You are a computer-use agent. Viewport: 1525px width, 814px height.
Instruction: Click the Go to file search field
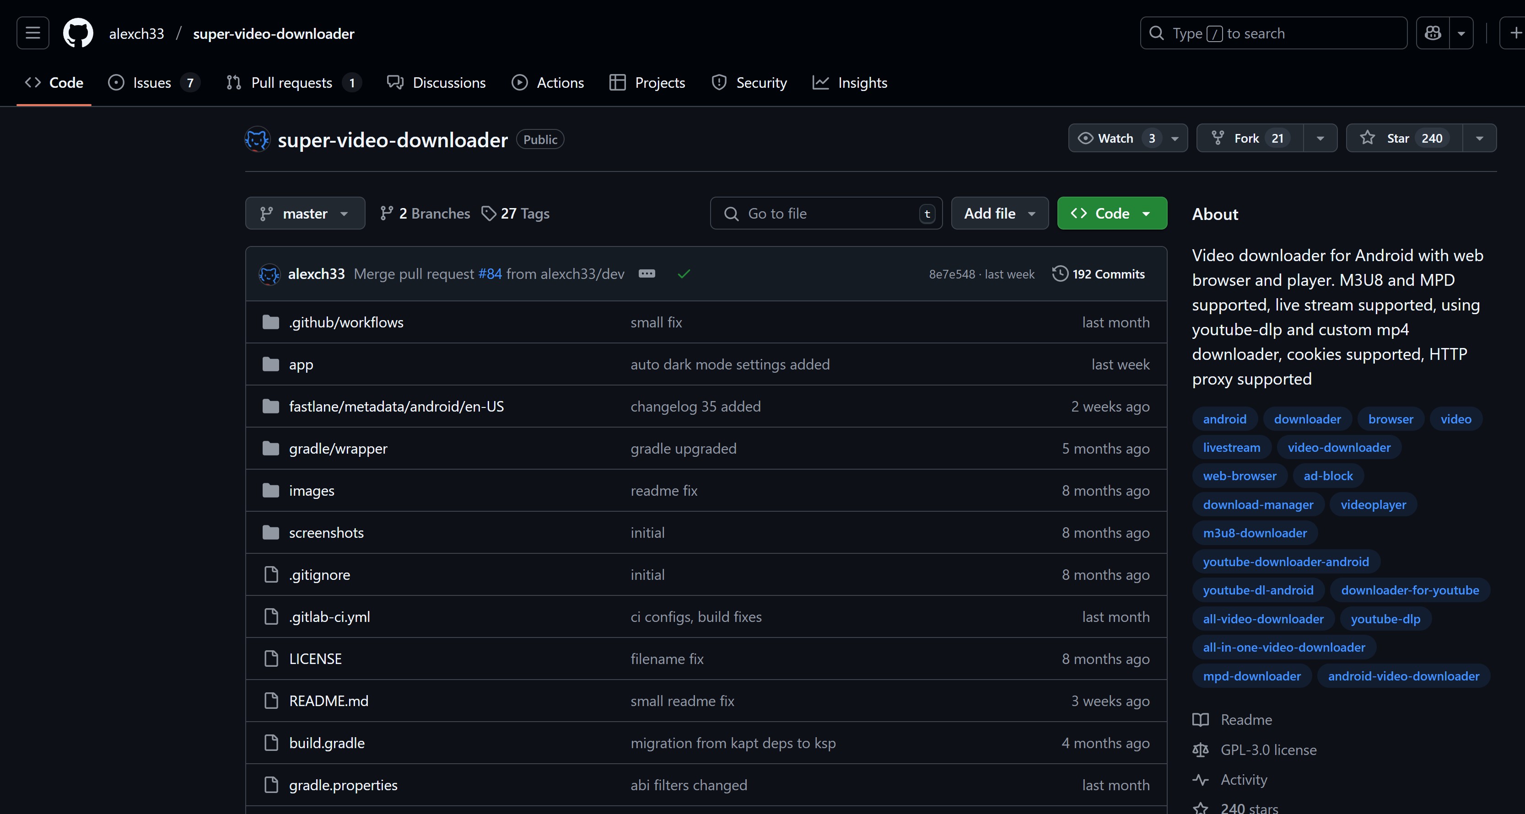pos(826,214)
